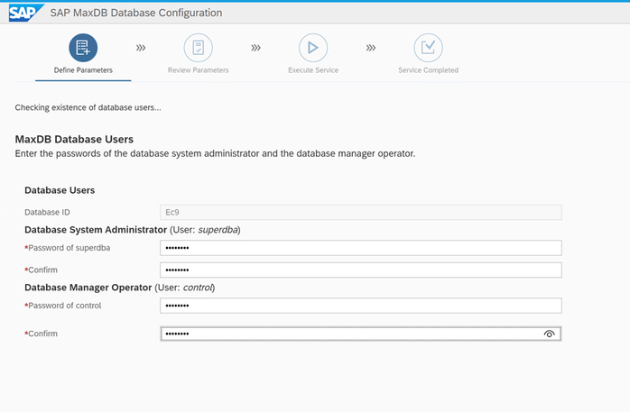Image resolution: width=630 pixels, height=412 pixels.
Task: Click the Database ID label
Action: coord(48,212)
